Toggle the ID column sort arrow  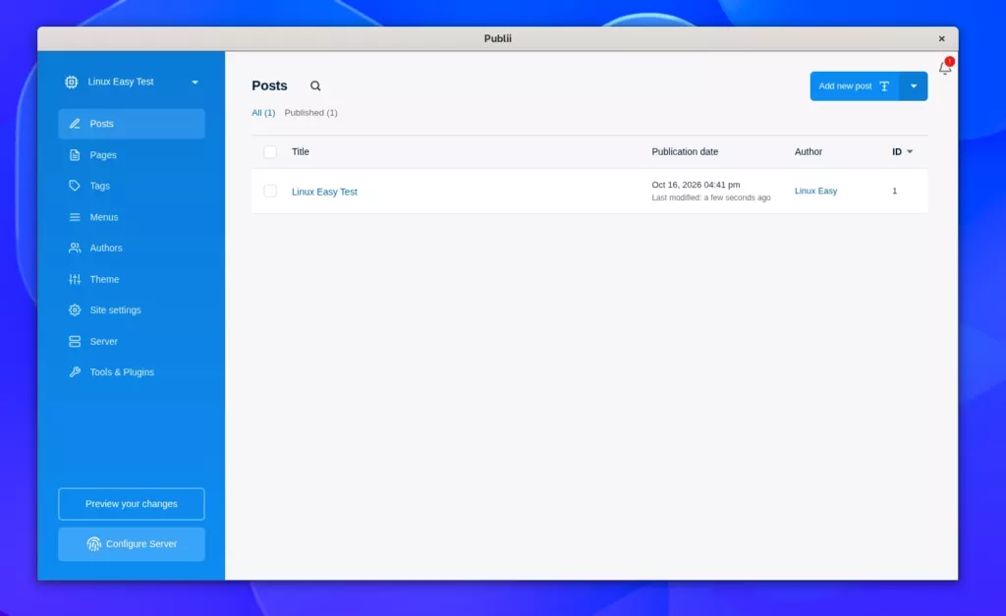point(910,152)
